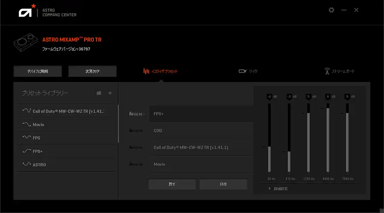Select FPS preset in the library
Image resolution: width=384 pixels, height=213 pixels.
[x=66, y=138]
